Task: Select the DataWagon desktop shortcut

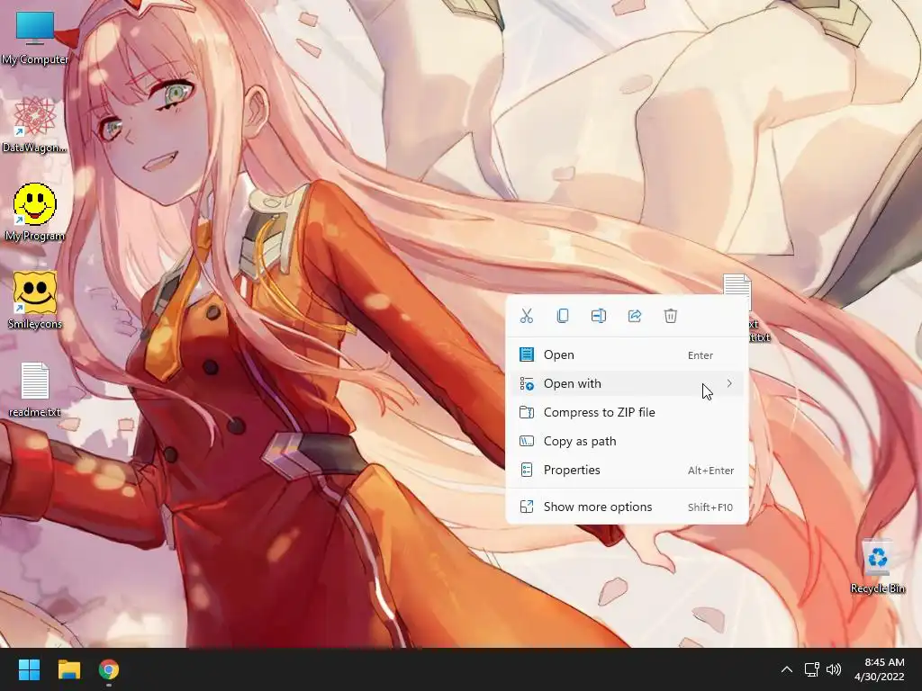Action: tap(35, 125)
